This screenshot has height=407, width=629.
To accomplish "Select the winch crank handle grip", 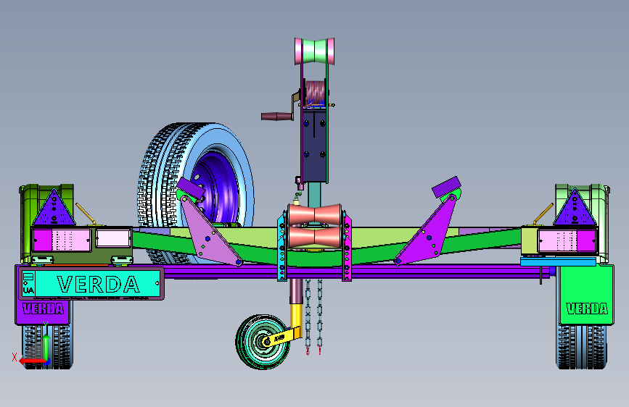I will (276, 117).
